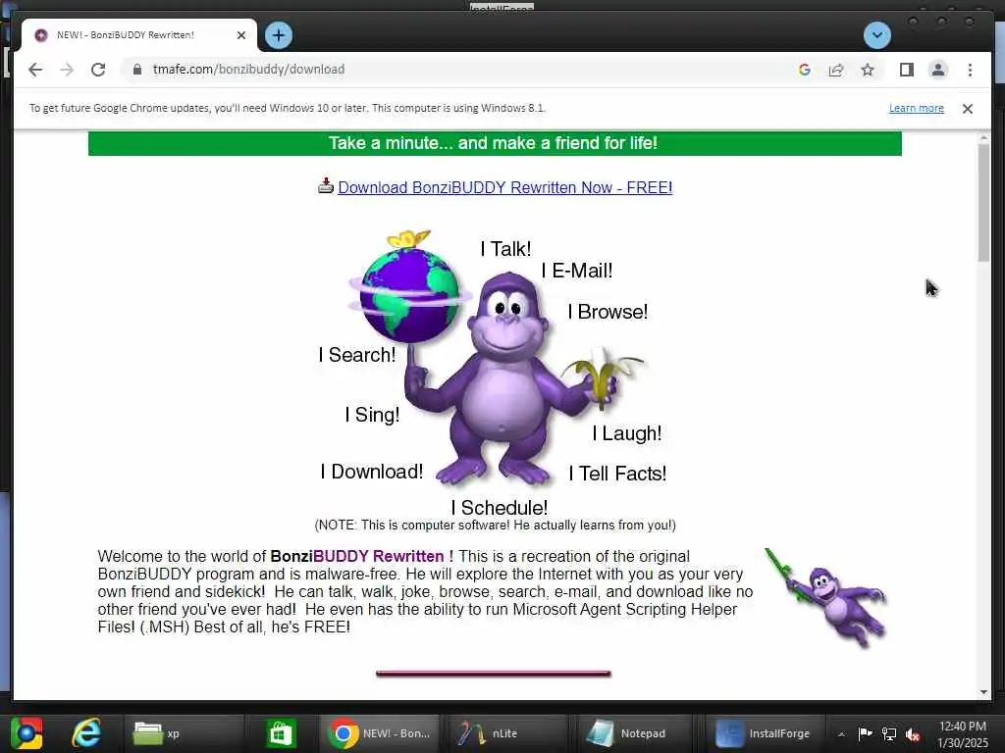Open the tab search dropdown

pos(876,35)
